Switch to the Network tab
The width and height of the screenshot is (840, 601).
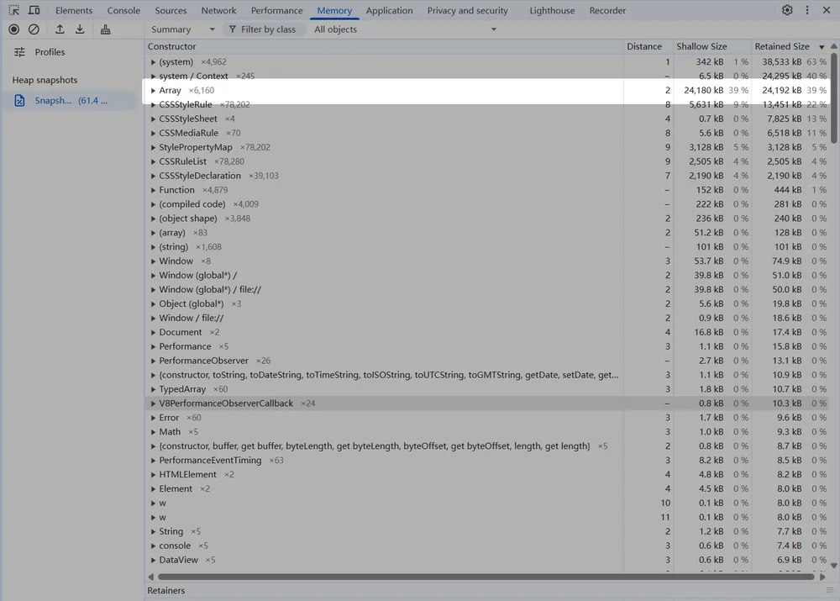218,10
